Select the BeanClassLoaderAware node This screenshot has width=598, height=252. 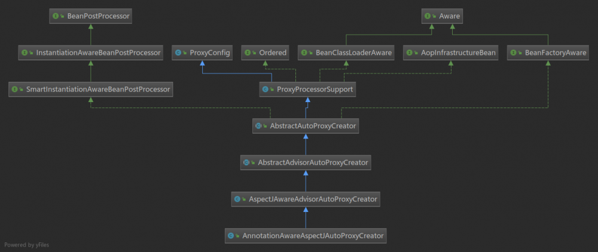[346, 53]
